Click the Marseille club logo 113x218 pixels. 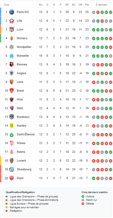click(12, 56)
